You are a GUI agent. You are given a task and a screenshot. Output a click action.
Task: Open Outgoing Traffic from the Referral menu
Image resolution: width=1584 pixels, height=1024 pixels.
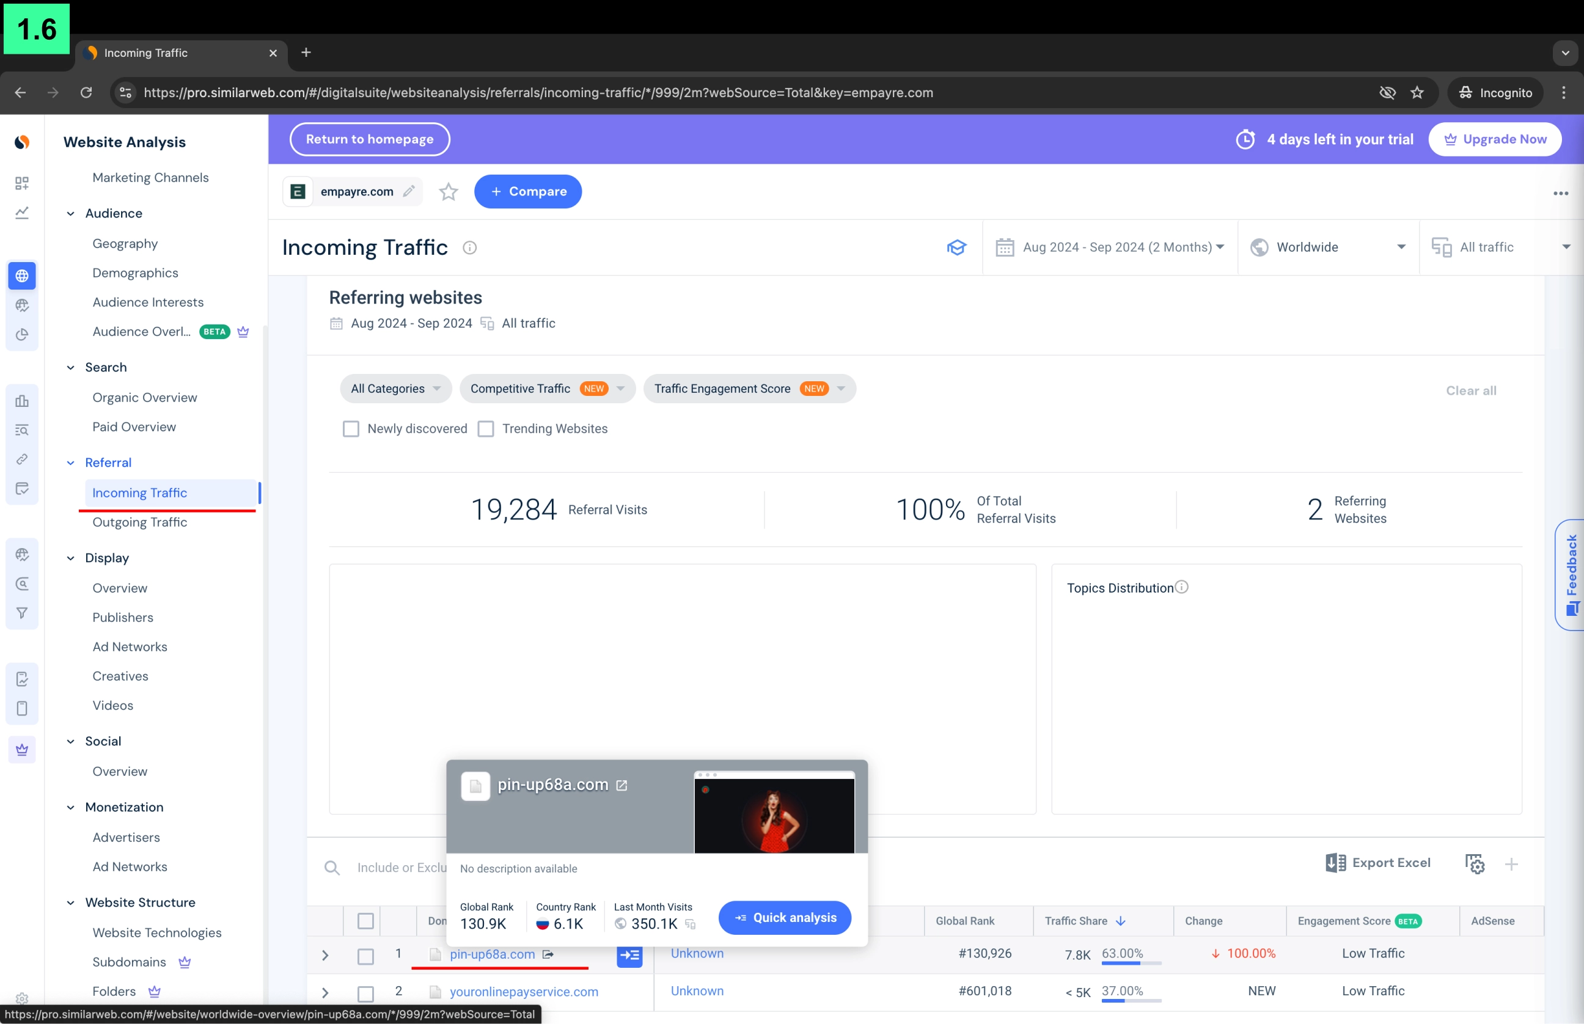point(139,522)
